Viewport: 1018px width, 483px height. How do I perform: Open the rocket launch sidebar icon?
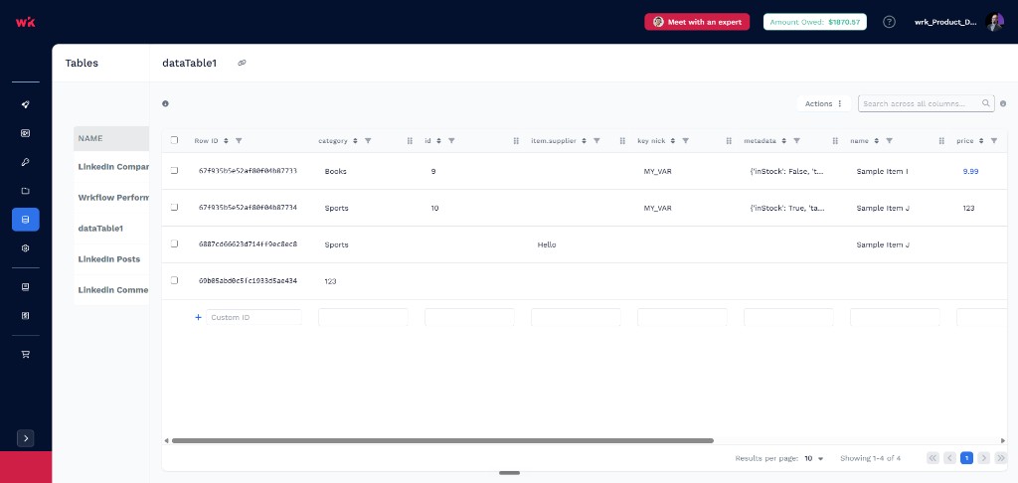pyautogui.click(x=25, y=104)
